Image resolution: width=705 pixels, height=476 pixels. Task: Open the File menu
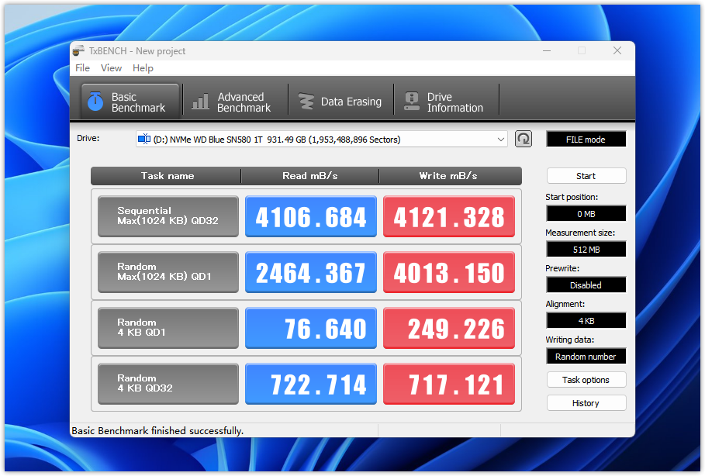tap(82, 68)
